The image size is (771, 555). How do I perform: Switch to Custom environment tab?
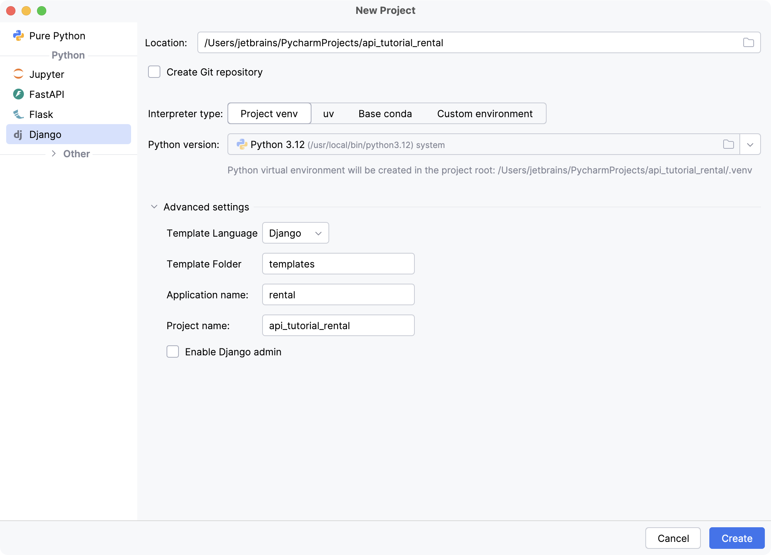(485, 114)
